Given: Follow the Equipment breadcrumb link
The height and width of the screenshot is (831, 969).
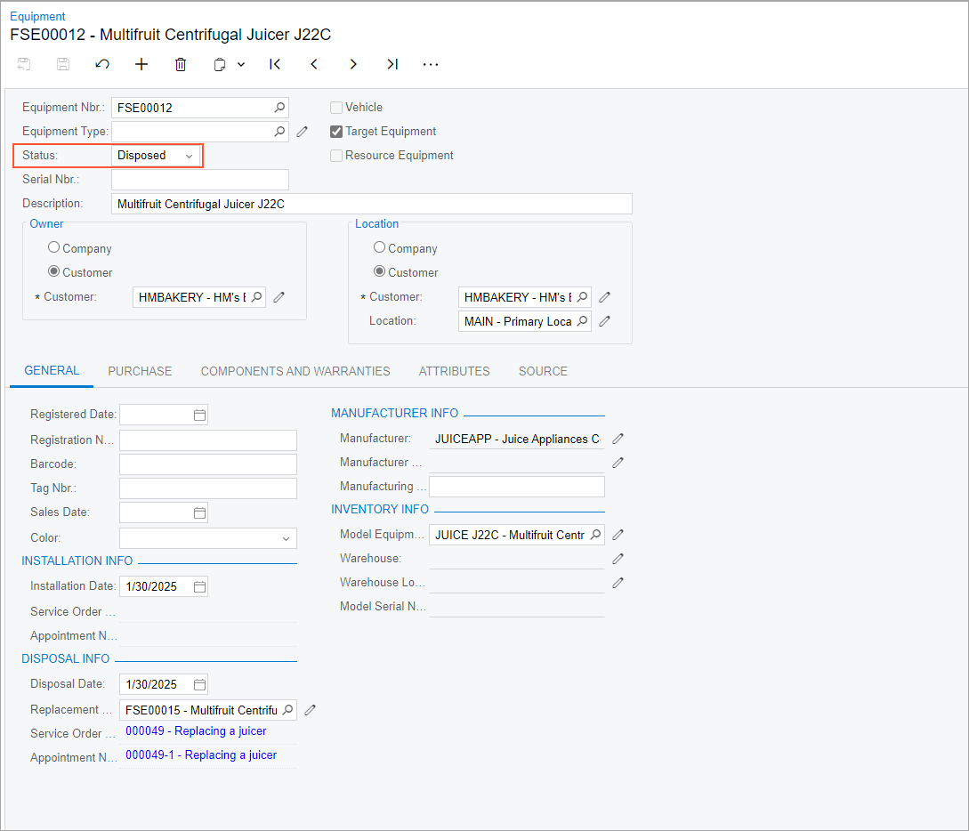Looking at the screenshot, I should (37, 16).
